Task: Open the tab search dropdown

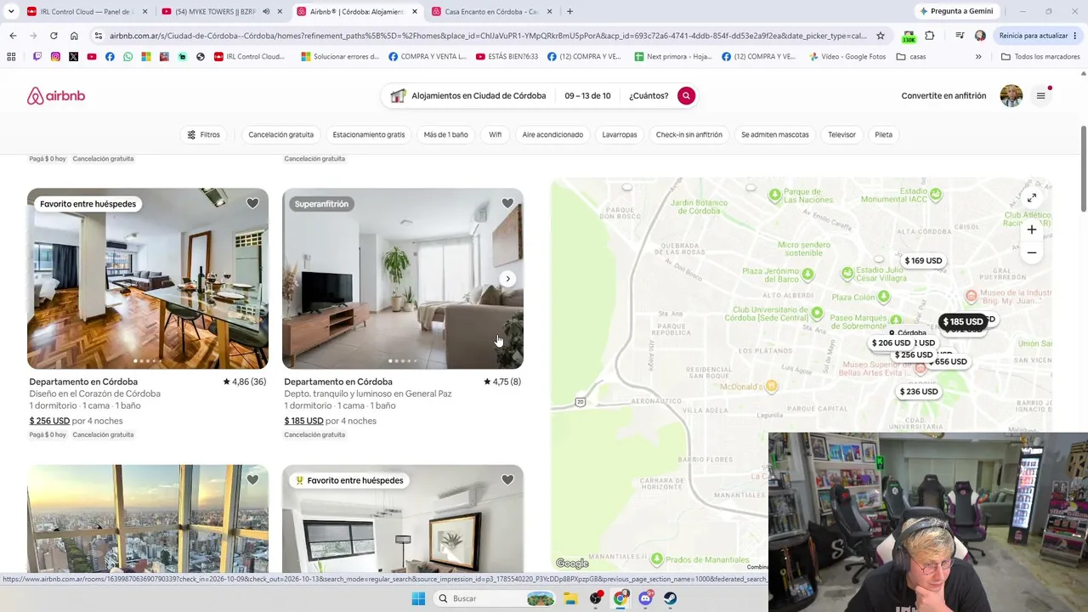Action: [11, 12]
